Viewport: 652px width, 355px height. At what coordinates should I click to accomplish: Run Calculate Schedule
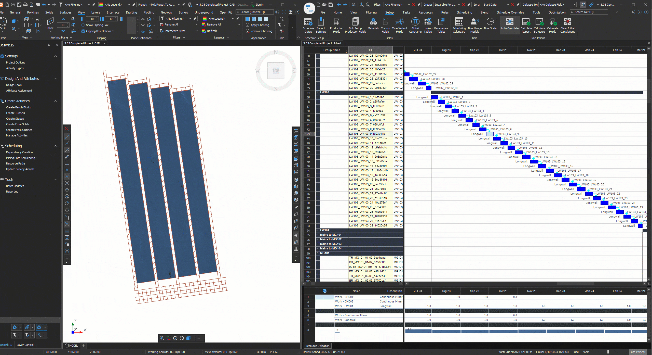click(x=539, y=26)
